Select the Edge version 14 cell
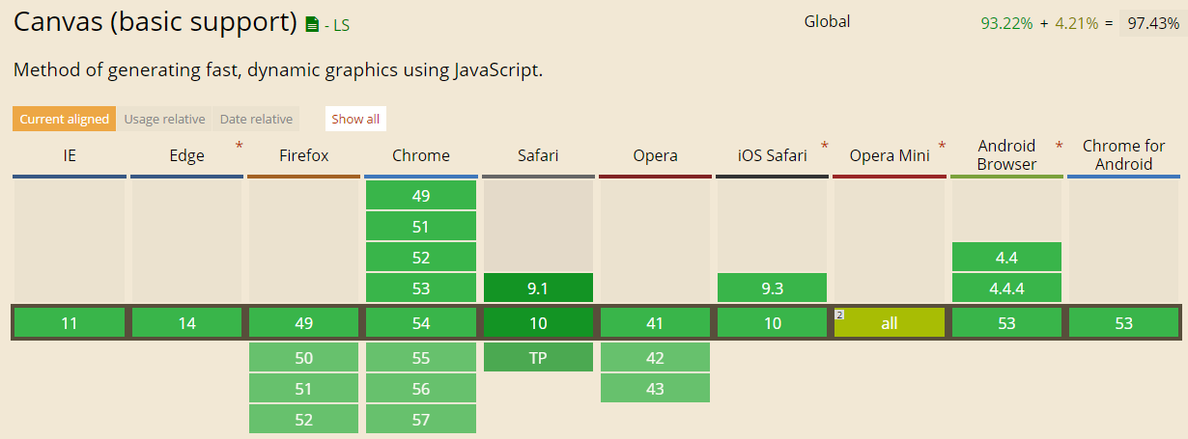The width and height of the screenshot is (1188, 439). [x=186, y=323]
